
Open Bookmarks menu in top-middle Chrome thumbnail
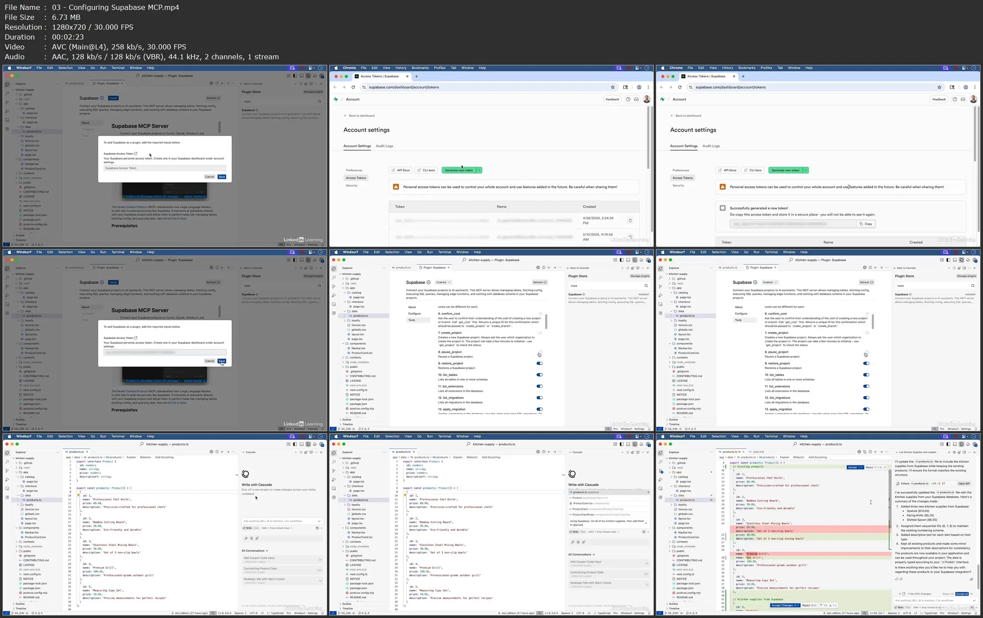tap(420, 68)
